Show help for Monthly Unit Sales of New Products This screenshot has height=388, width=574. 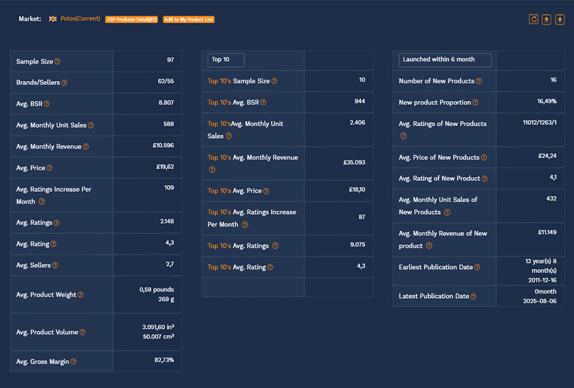tap(447, 212)
